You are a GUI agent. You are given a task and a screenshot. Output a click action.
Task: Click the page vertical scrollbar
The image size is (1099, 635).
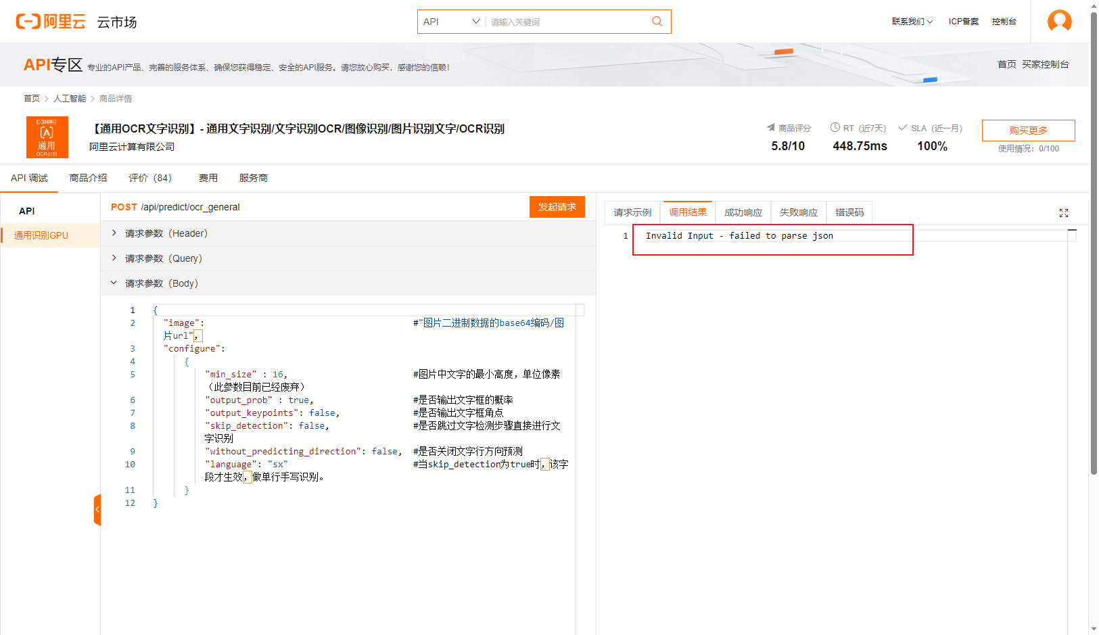(x=1094, y=243)
